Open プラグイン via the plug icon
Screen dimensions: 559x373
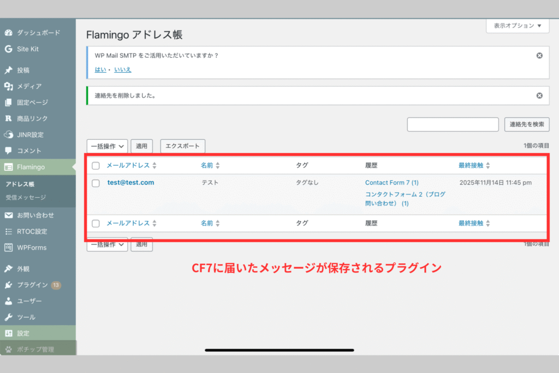coord(8,285)
